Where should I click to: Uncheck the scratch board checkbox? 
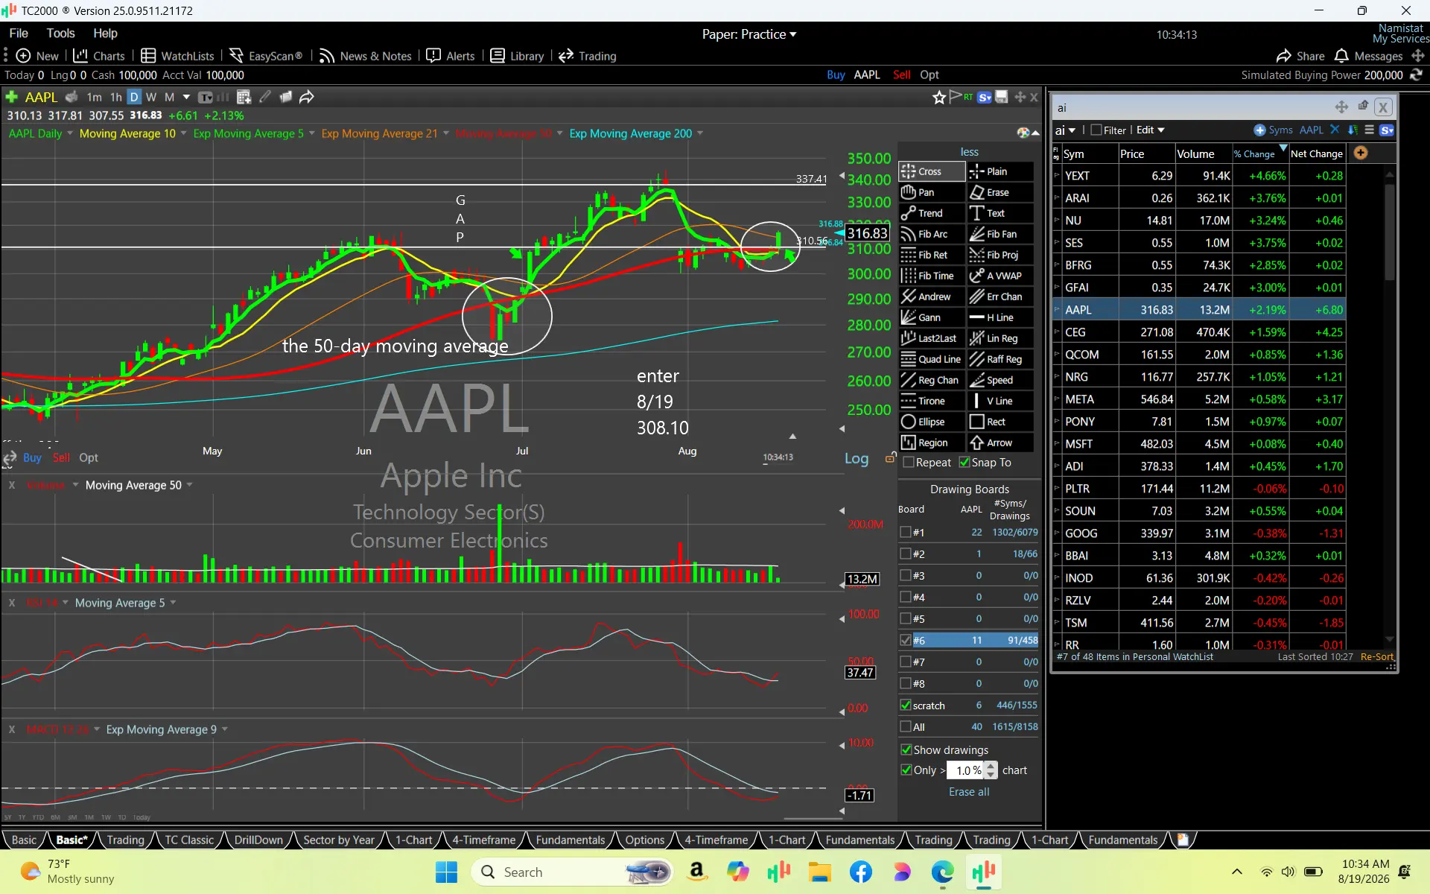pyautogui.click(x=906, y=705)
